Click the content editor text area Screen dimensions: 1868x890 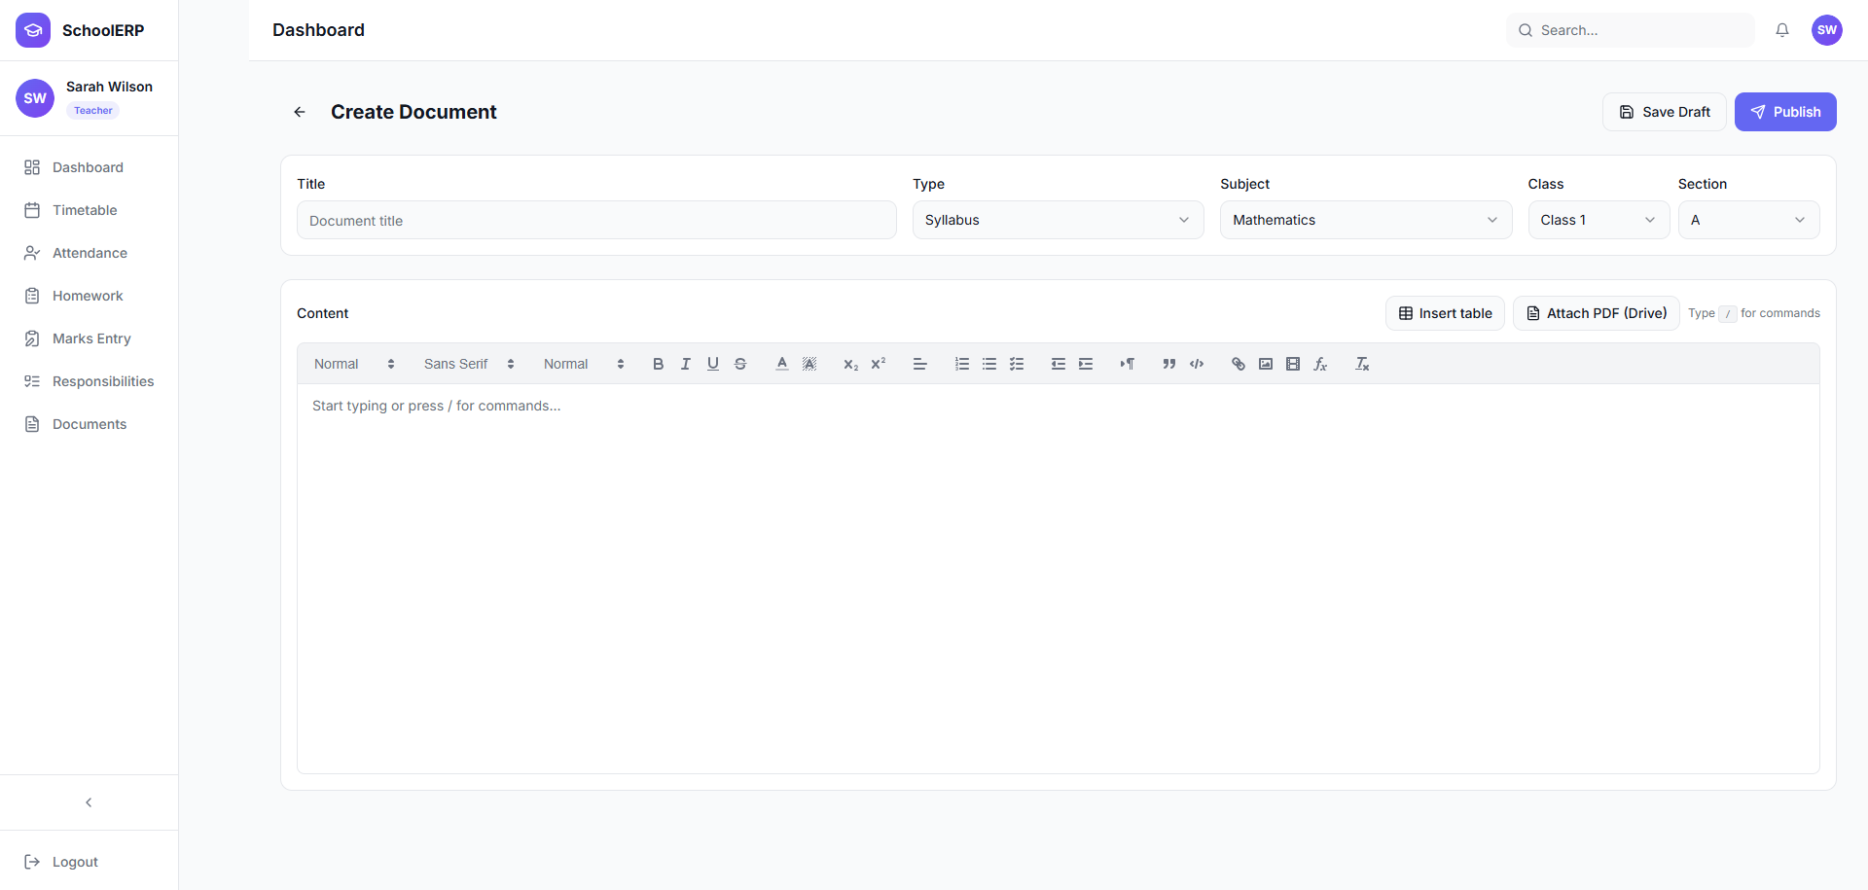coord(1058,579)
